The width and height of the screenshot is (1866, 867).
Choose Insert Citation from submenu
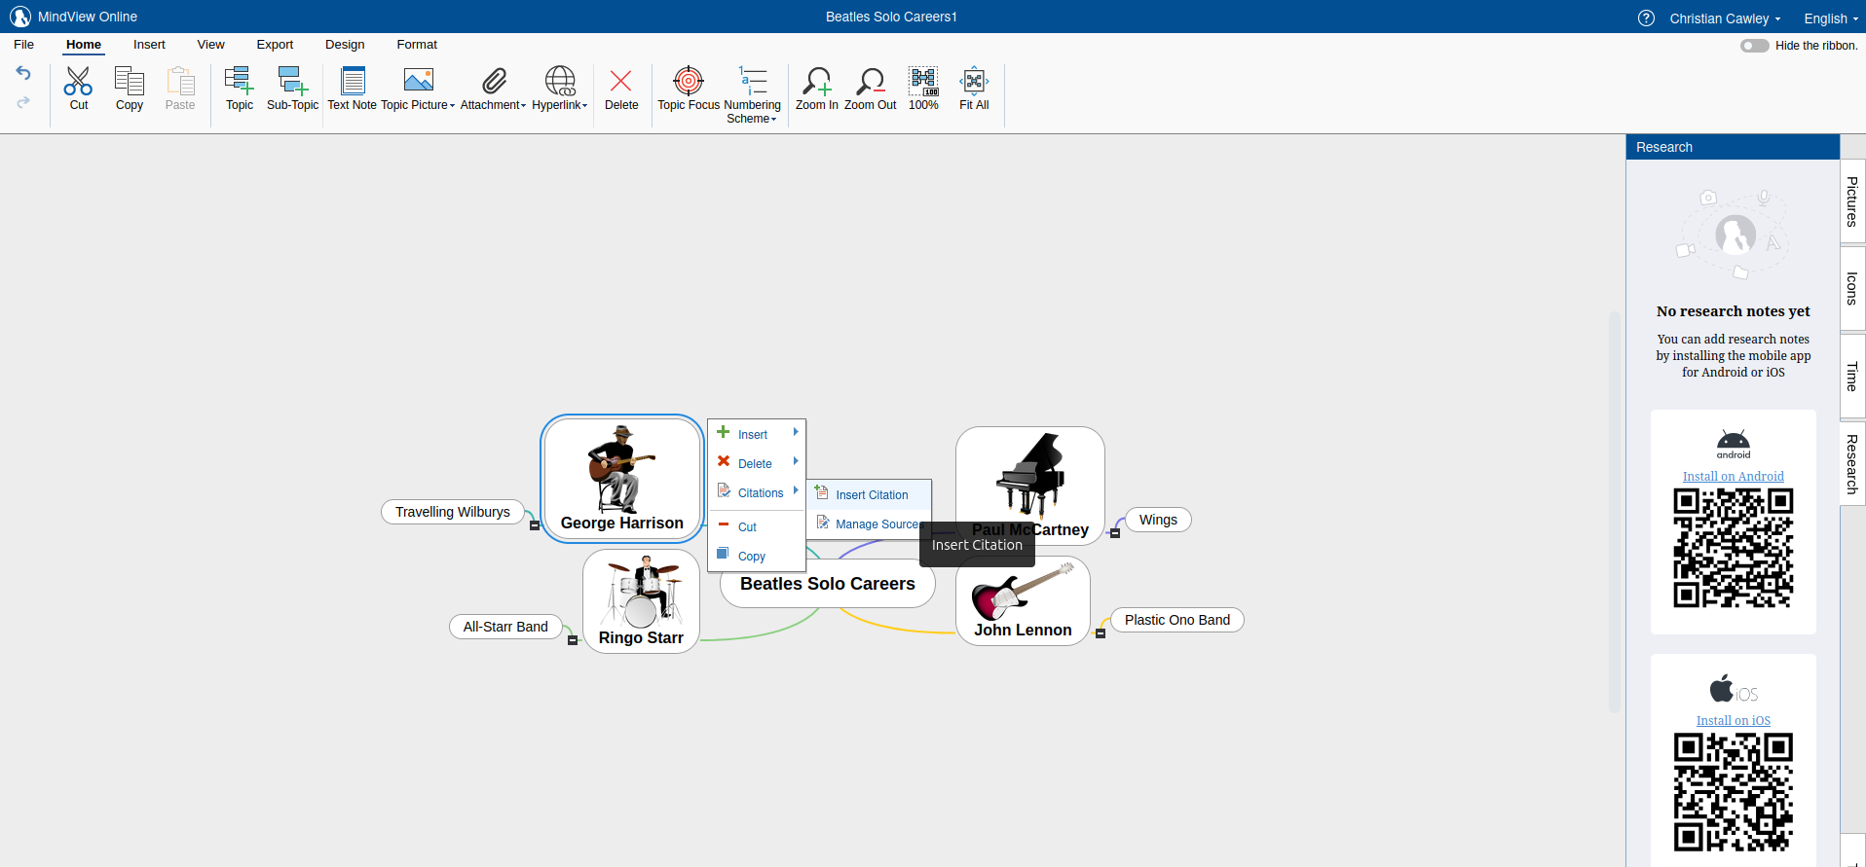[x=870, y=494]
